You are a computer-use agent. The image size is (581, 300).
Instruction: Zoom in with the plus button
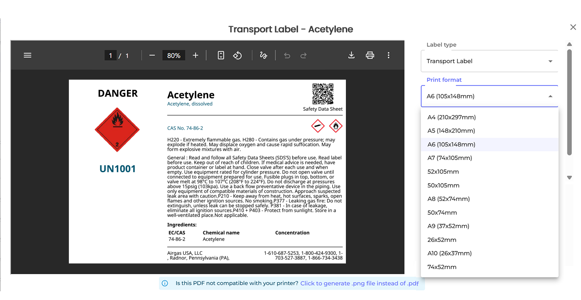(195, 55)
